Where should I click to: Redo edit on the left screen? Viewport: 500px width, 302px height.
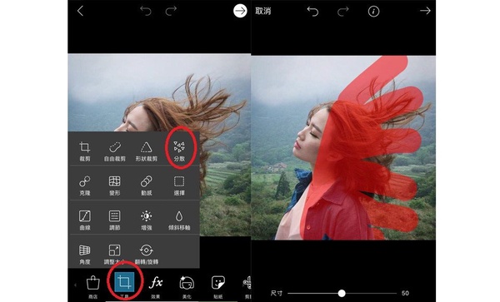tap(171, 11)
